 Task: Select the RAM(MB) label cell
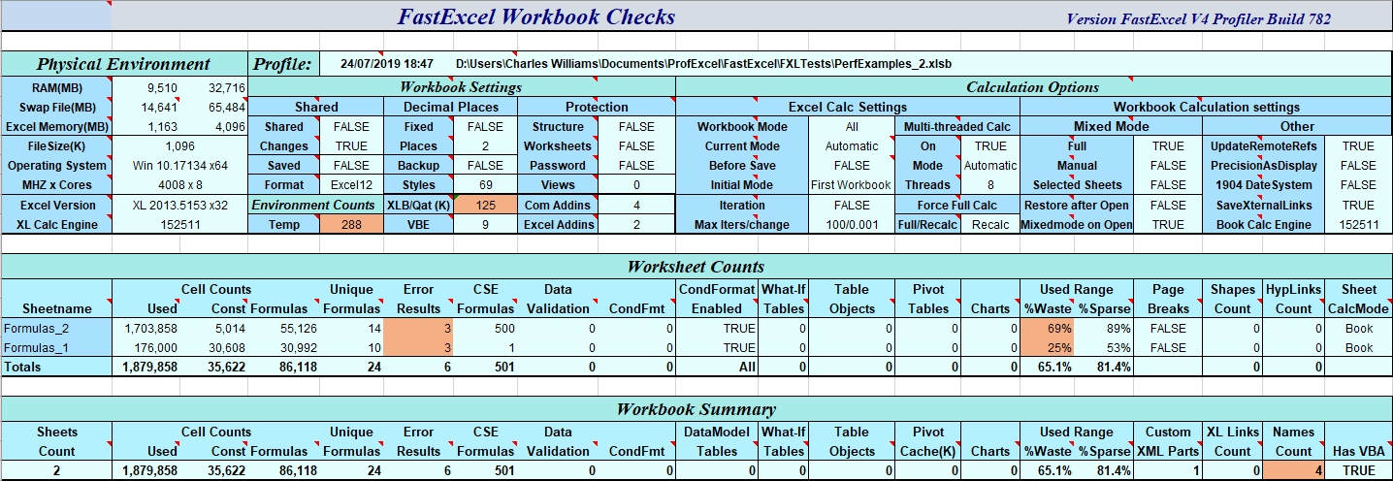point(56,87)
